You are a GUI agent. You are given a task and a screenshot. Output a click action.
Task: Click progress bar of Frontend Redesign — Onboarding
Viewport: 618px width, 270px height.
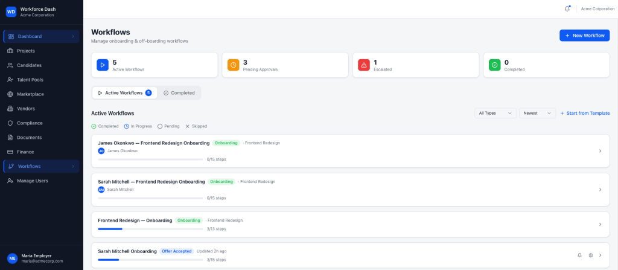pyautogui.click(x=150, y=229)
